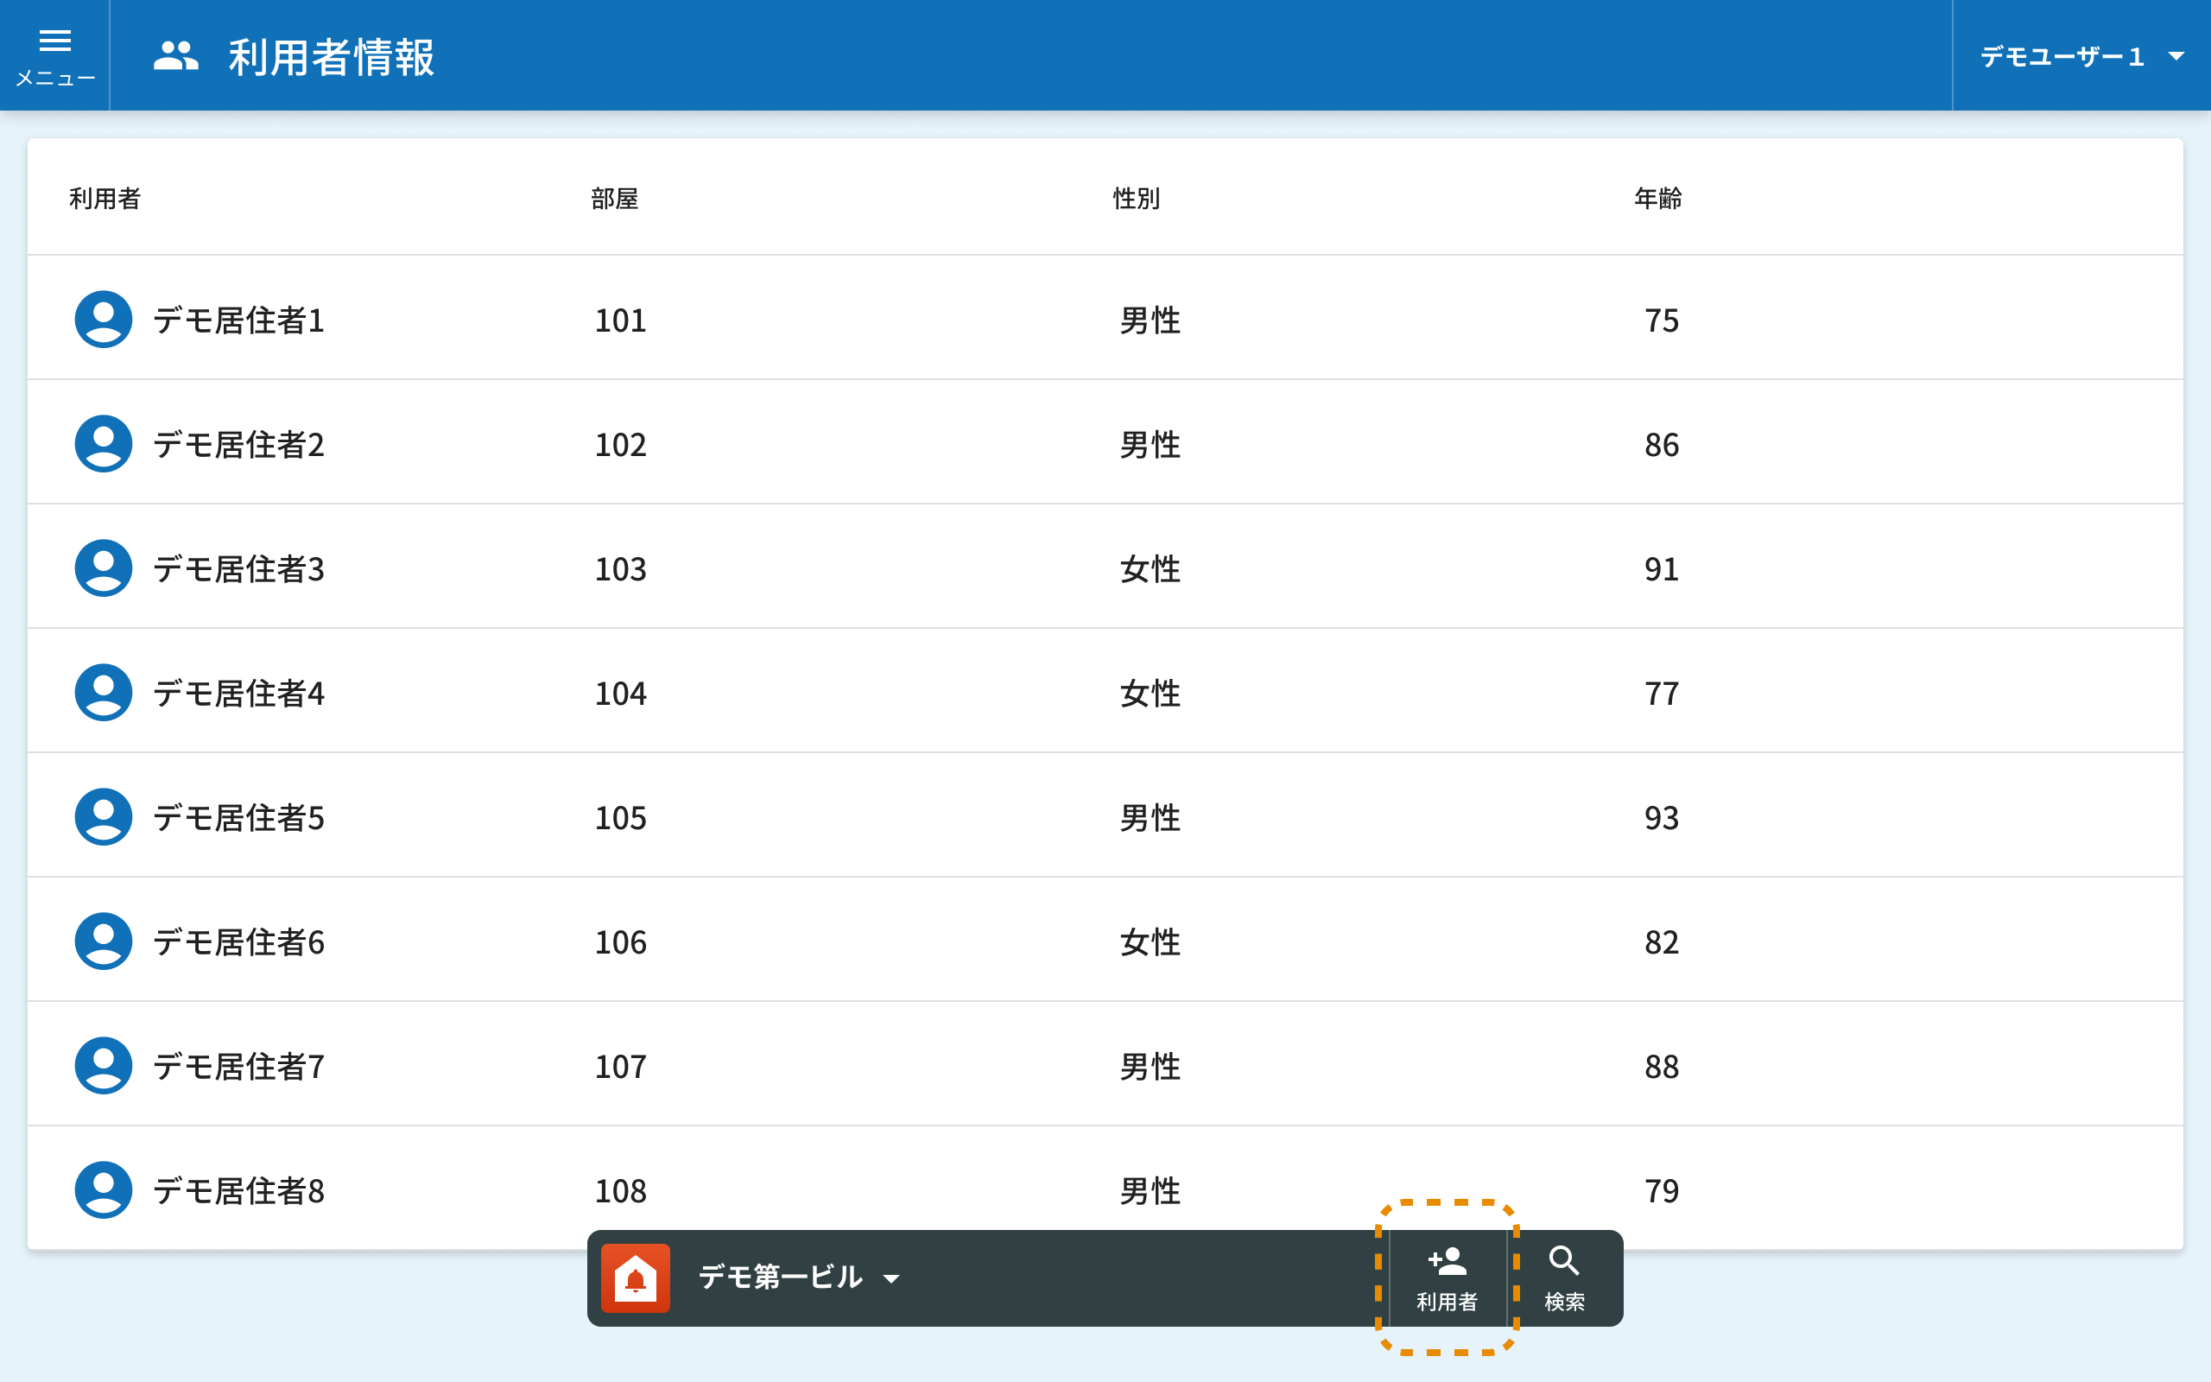Click avatar icon of デモ居住者1
2211x1382 pixels.
104,320
